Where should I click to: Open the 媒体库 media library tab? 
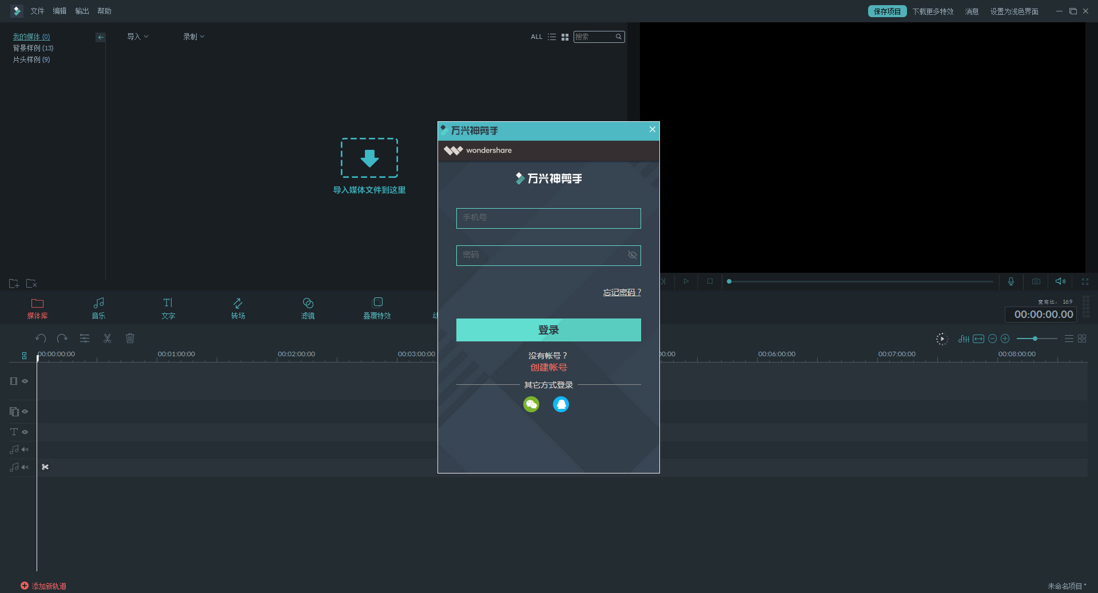(37, 308)
